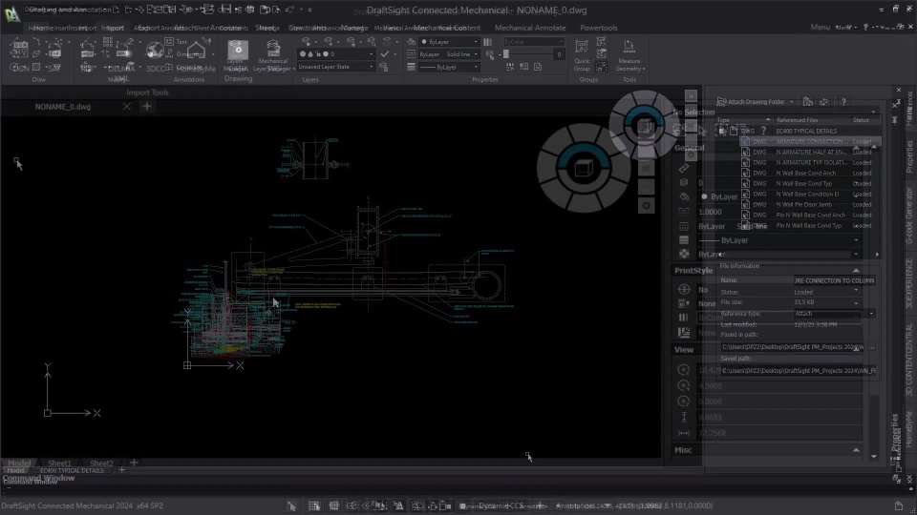Screen dimensions: 917x515
Task: Sort by the Referenced Files column header
Action: click(812, 120)
